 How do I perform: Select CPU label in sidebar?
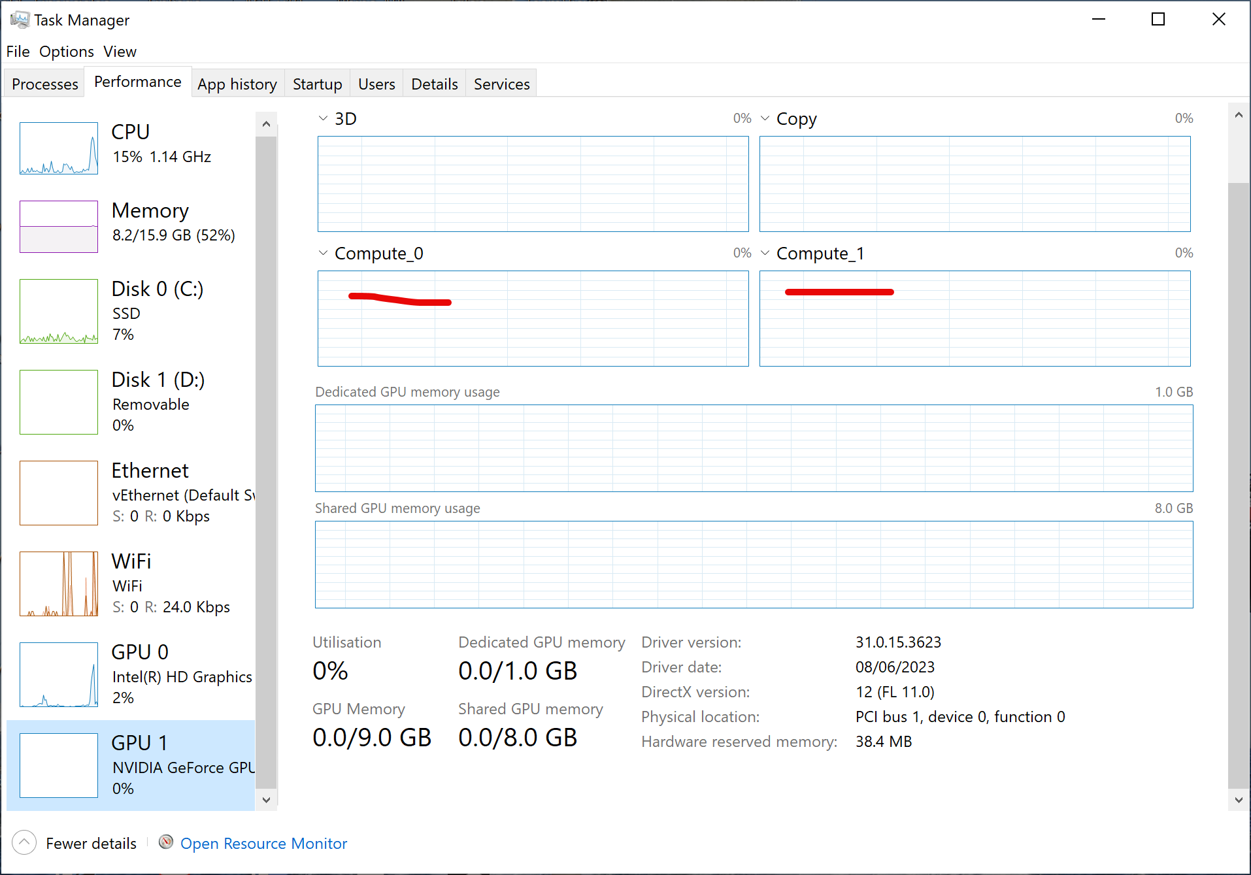(x=131, y=132)
